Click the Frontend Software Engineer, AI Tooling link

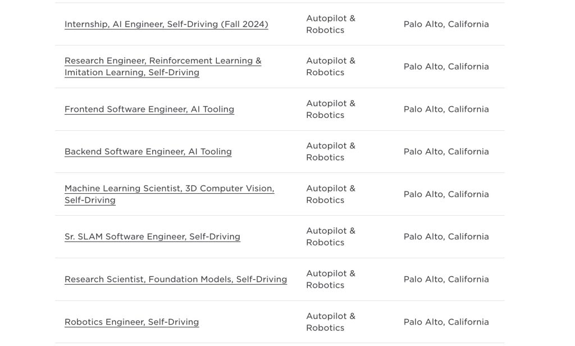coord(149,109)
